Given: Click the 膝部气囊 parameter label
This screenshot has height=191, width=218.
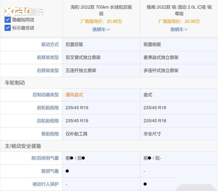Looking at the screenshot, I should point(50,171).
